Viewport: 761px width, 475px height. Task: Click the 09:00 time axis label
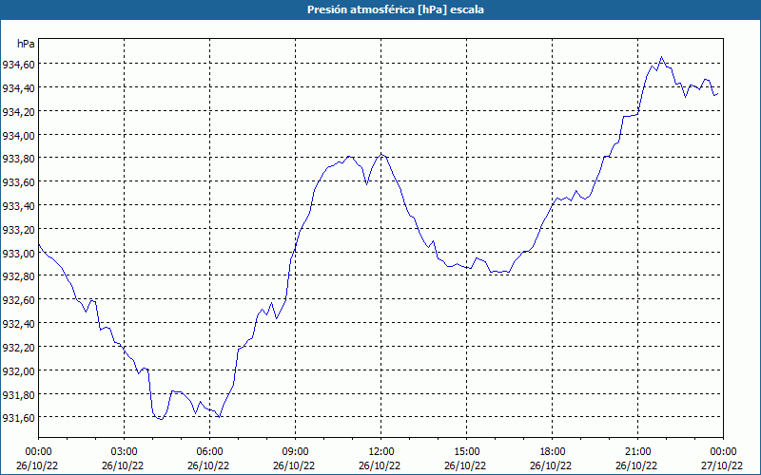tap(295, 452)
